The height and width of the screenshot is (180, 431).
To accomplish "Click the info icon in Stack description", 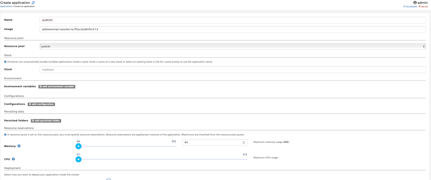I will click(x=5, y=62).
